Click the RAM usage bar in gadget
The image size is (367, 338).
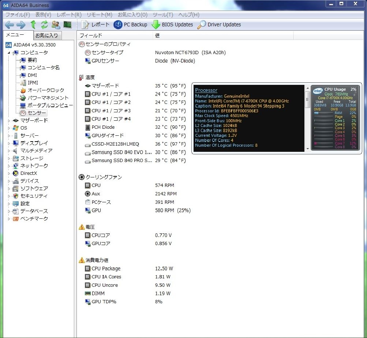coord(323,113)
